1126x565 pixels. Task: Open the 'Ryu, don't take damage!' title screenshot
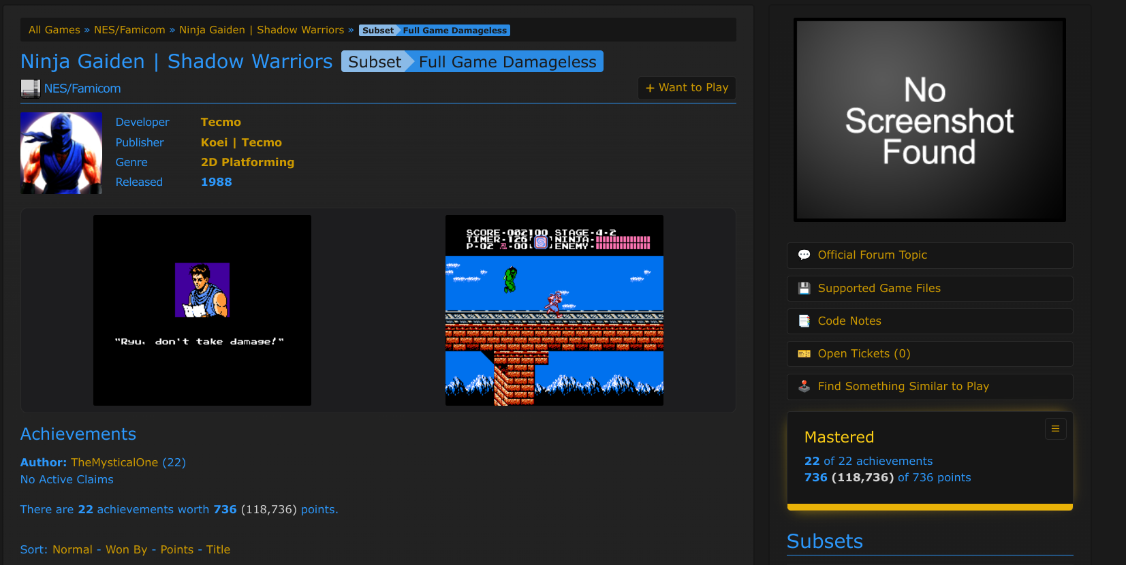[202, 310]
